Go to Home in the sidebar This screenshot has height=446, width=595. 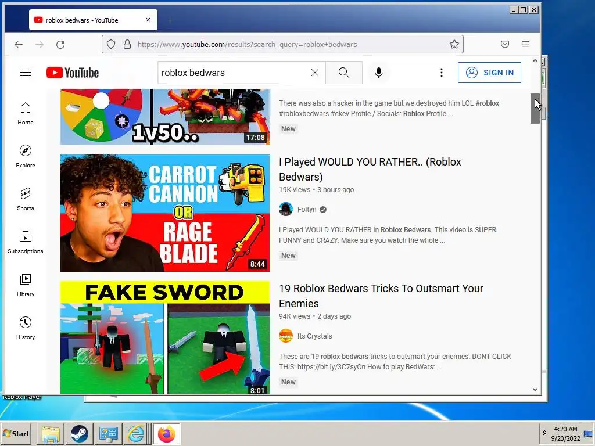tap(26, 113)
